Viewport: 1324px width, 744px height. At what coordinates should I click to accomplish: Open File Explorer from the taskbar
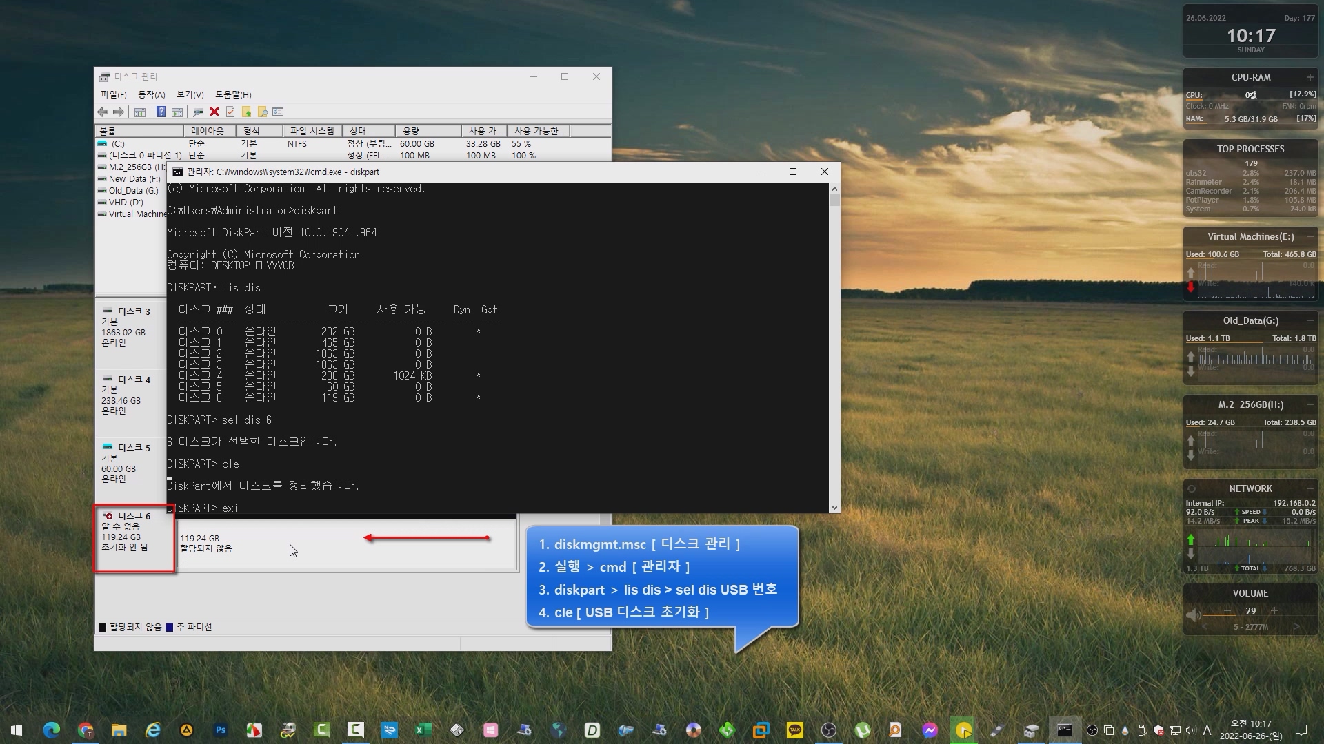(x=119, y=730)
